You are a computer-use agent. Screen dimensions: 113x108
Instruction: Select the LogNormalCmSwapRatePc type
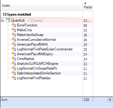[37, 68]
